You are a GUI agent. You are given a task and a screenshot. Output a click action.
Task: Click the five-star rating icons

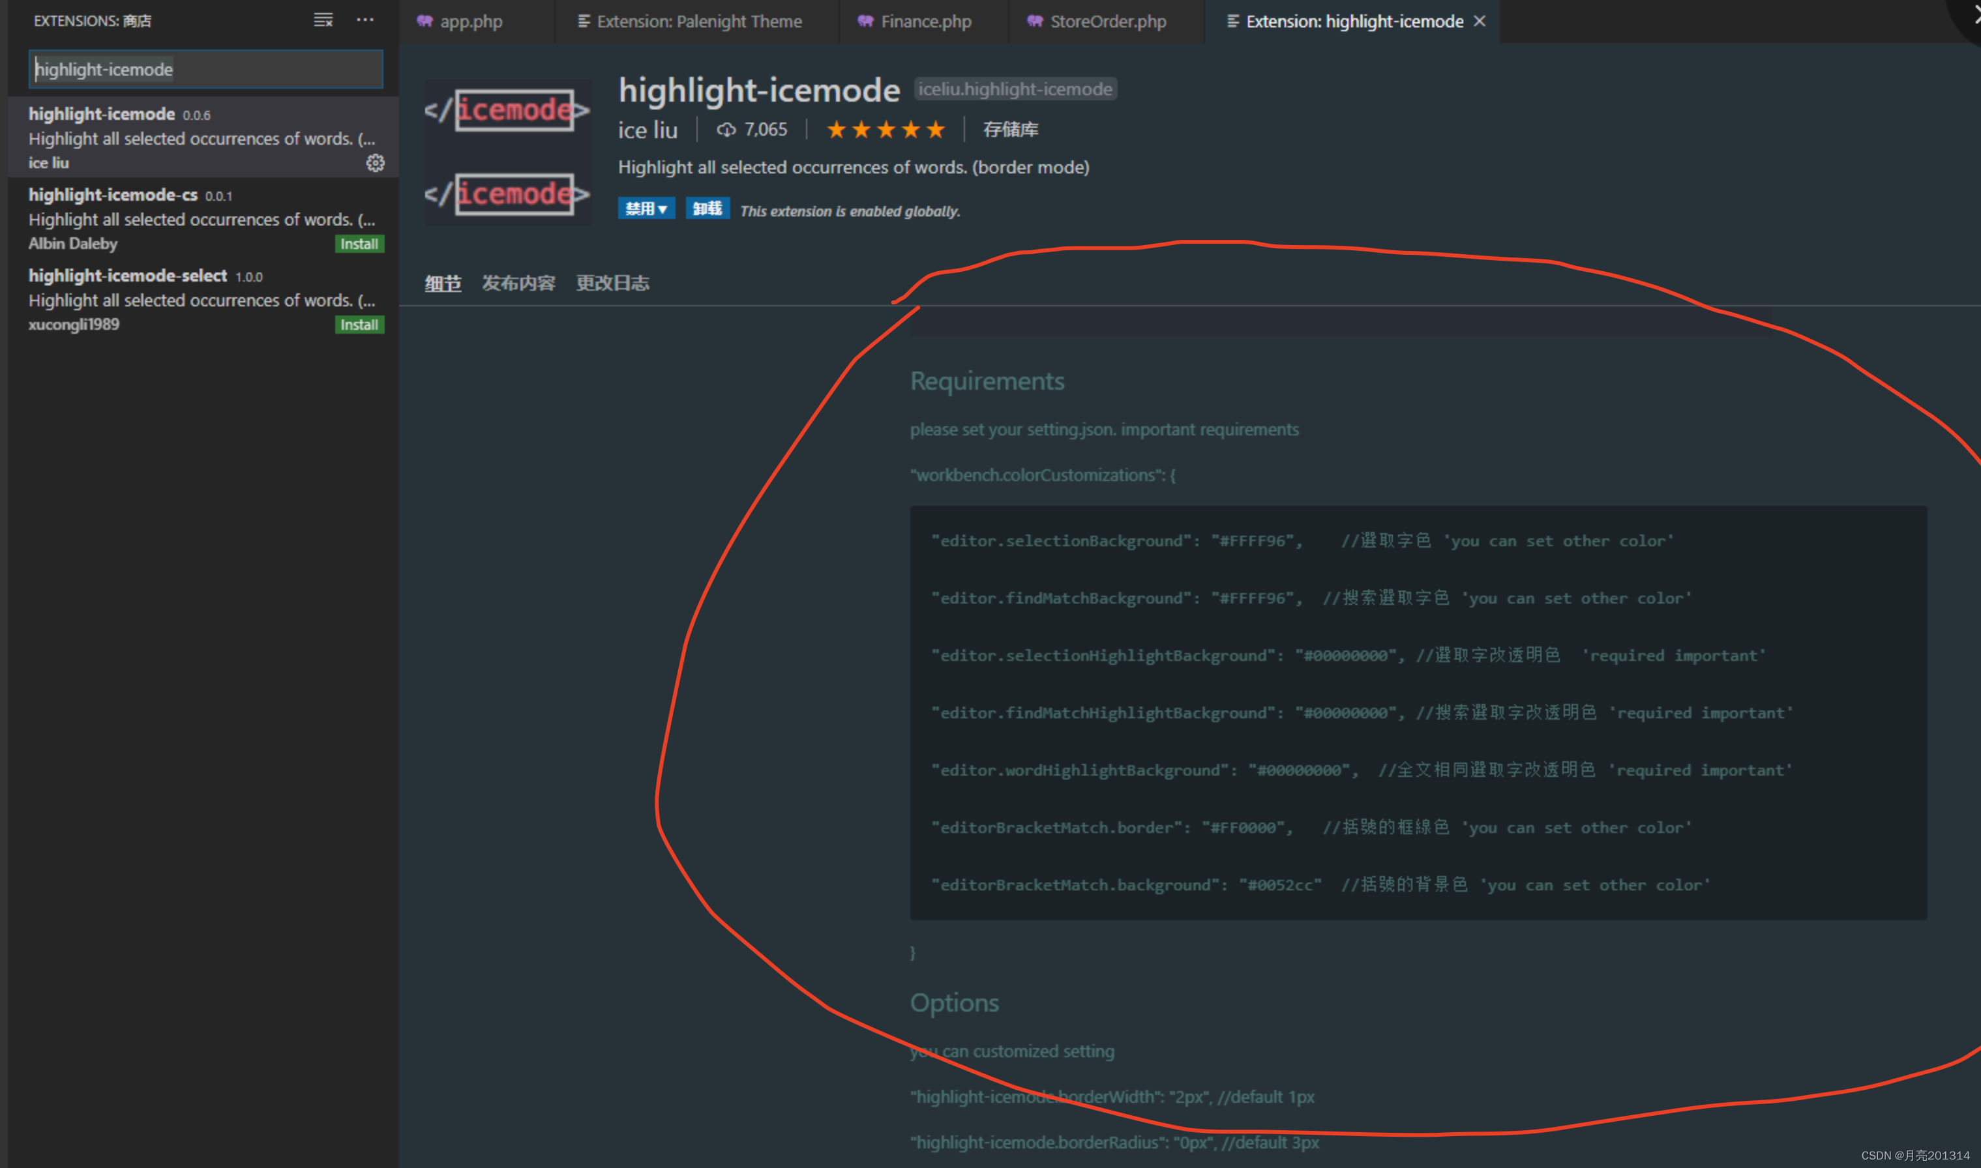point(885,130)
